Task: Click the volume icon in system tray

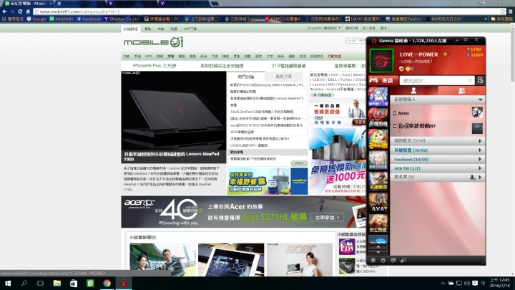Action: (466, 283)
